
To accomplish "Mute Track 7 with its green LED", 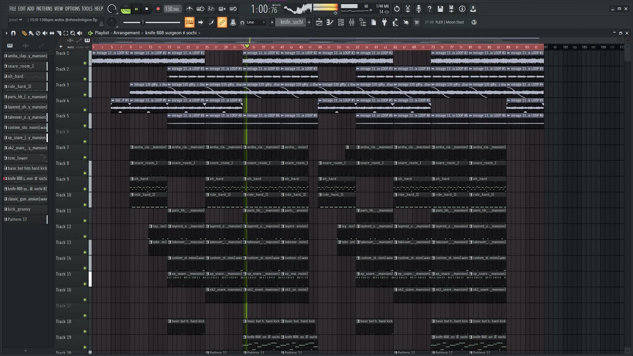I will click(85, 157).
